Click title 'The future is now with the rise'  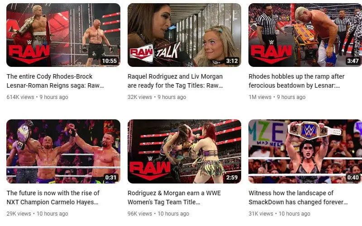(x=53, y=198)
